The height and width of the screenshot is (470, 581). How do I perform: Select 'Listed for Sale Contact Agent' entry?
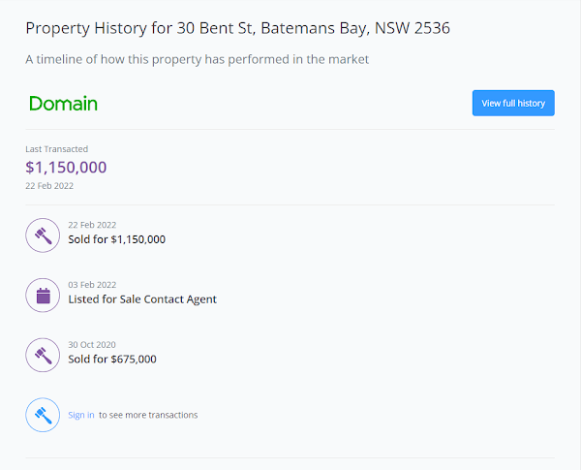coord(142,299)
